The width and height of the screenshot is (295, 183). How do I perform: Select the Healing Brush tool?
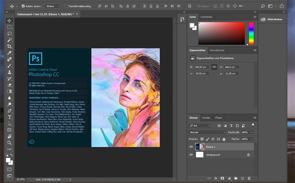tap(9, 59)
